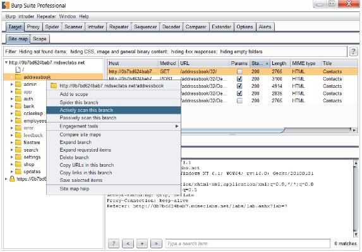Click the filestore folder icon

[18, 142]
